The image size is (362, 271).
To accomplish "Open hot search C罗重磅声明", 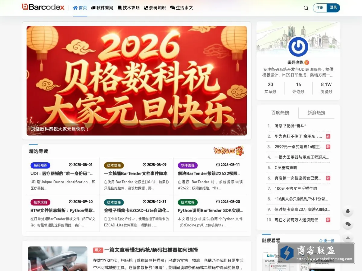I will point(286,168).
